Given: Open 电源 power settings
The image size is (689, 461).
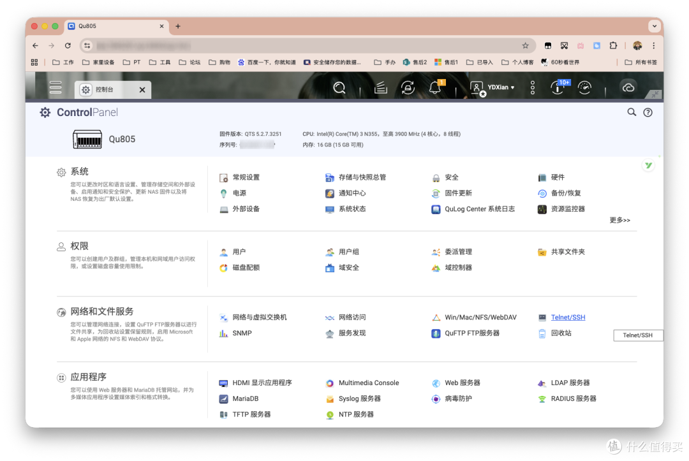Looking at the screenshot, I should [233, 193].
